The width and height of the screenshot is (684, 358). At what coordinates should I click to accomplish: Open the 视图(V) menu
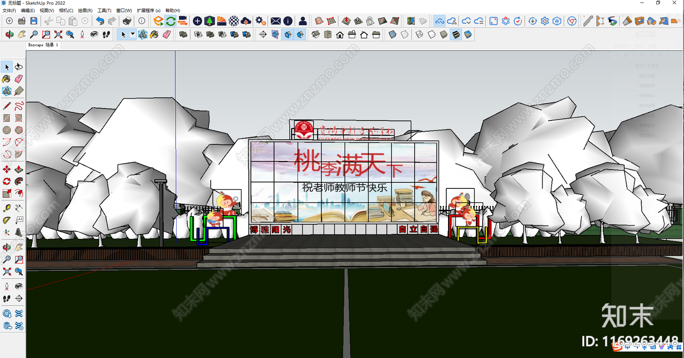(x=47, y=10)
